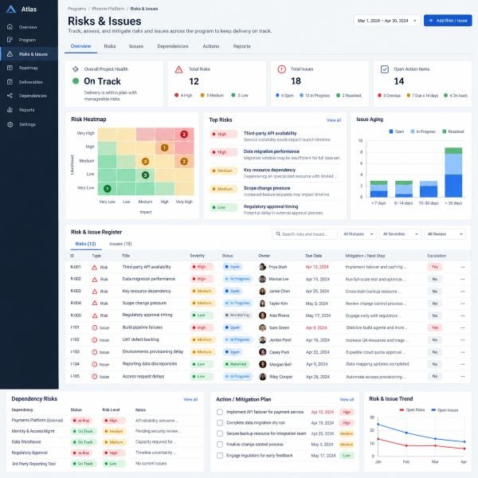
Task: Click the >30 days bar in Issue Aging
Action: (453, 172)
